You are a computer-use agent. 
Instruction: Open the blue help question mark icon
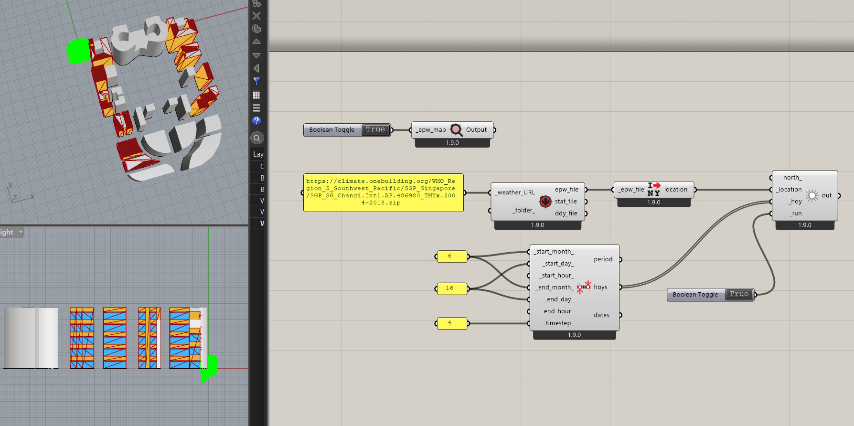click(x=256, y=121)
